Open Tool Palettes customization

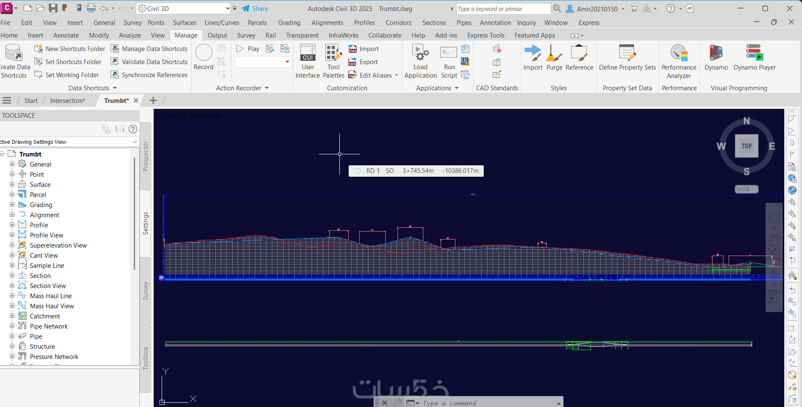click(x=333, y=61)
